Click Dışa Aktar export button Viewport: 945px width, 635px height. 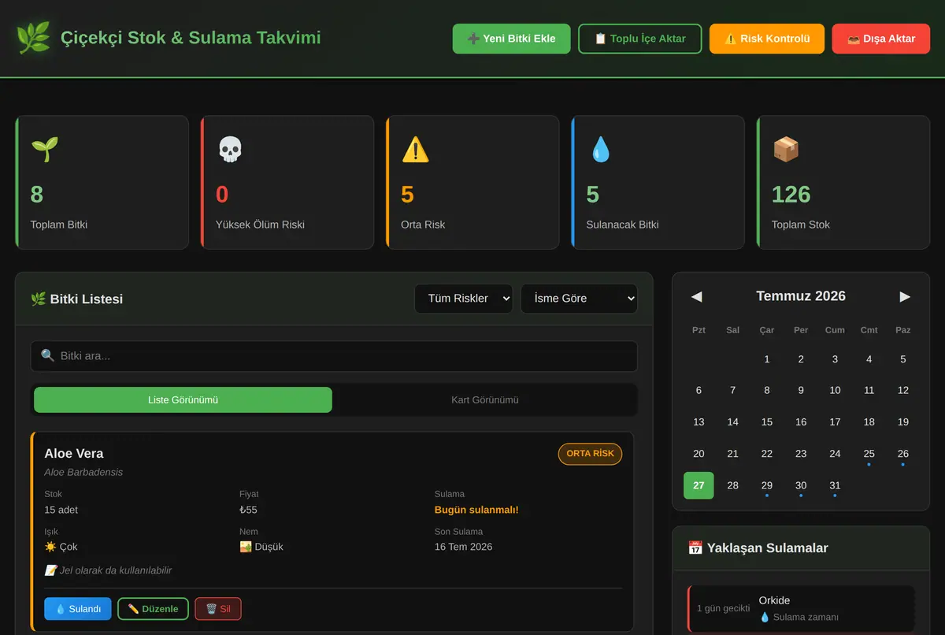[881, 39]
